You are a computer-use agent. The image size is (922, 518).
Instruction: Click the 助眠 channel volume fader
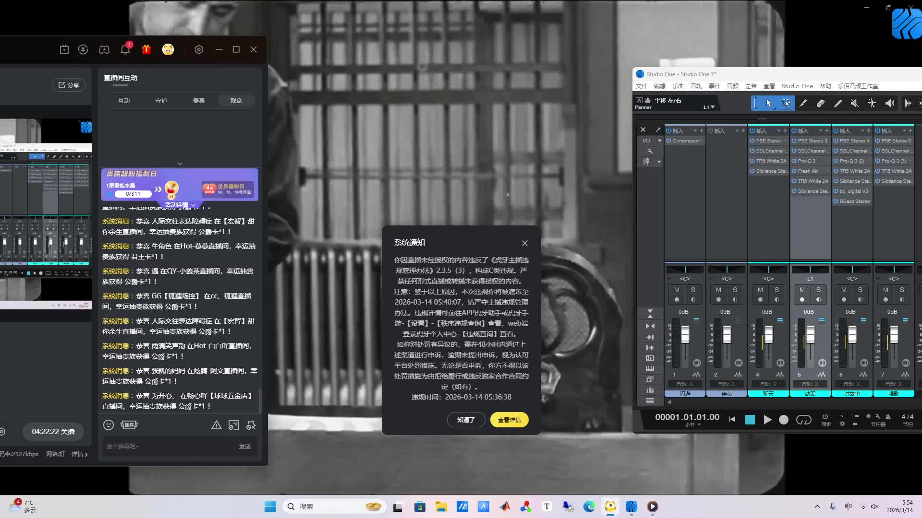(811, 335)
